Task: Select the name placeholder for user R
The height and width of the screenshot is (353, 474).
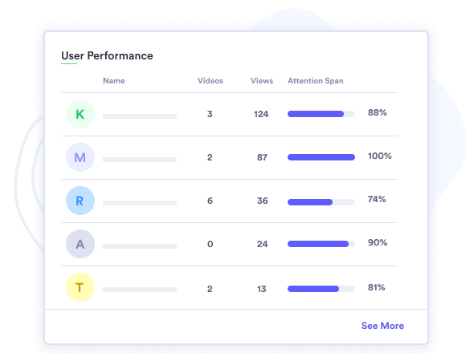Action: [140, 203]
